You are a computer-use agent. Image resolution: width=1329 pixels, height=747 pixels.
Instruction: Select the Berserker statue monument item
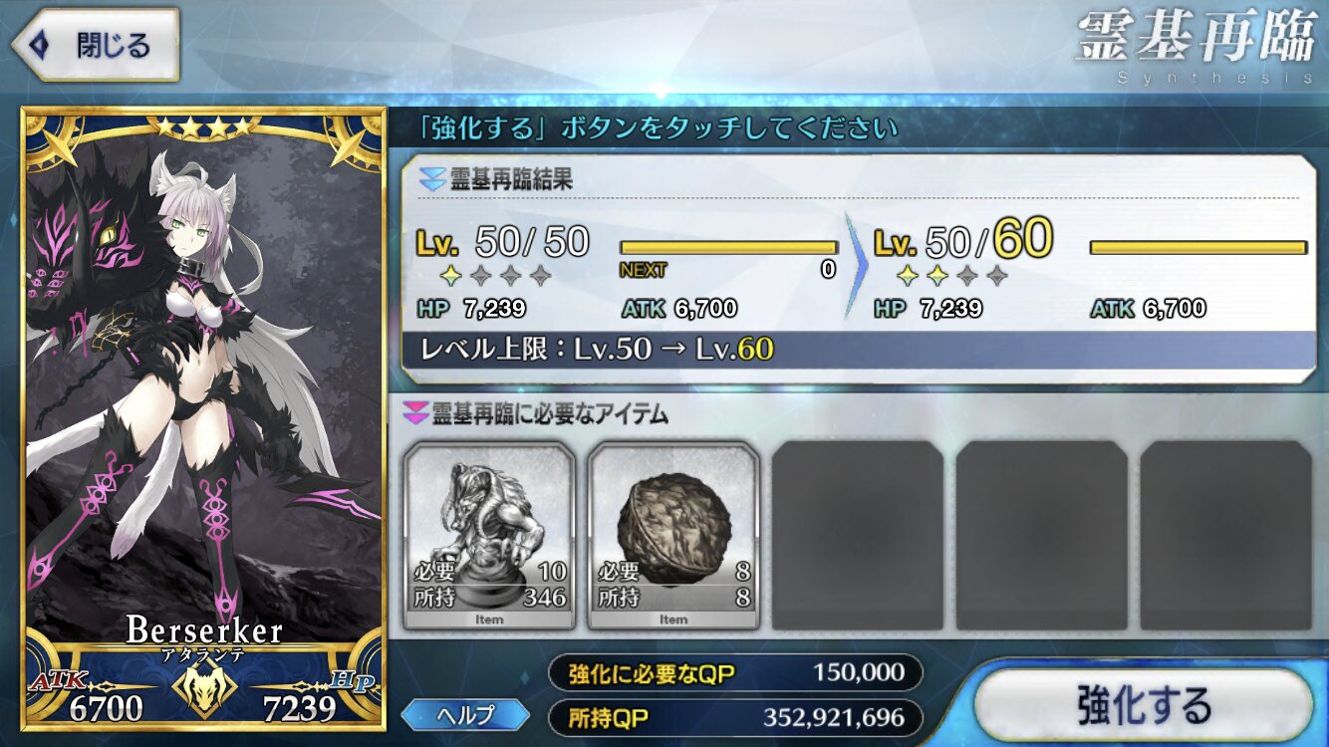coord(489,536)
